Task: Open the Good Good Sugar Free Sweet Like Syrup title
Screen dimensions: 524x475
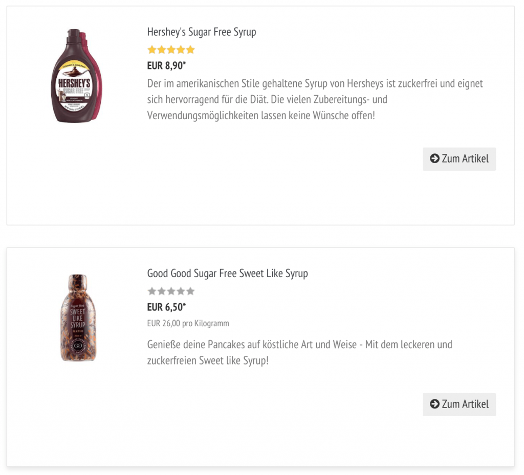Action: click(x=227, y=274)
